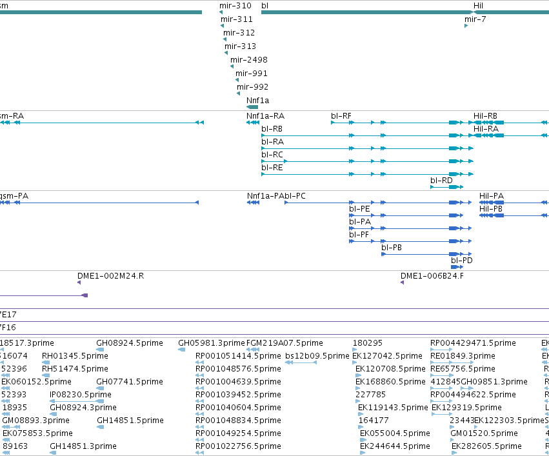
Task: Click the RE01849.3prime EST label
Action: 463,356
